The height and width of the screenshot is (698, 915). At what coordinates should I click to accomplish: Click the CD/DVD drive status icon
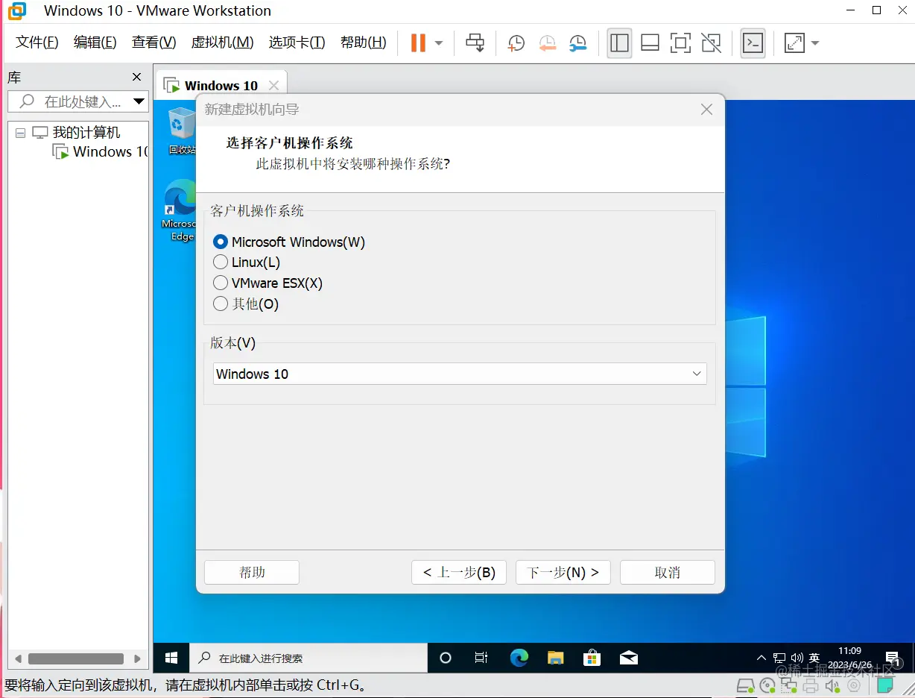(x=767, y=685)
